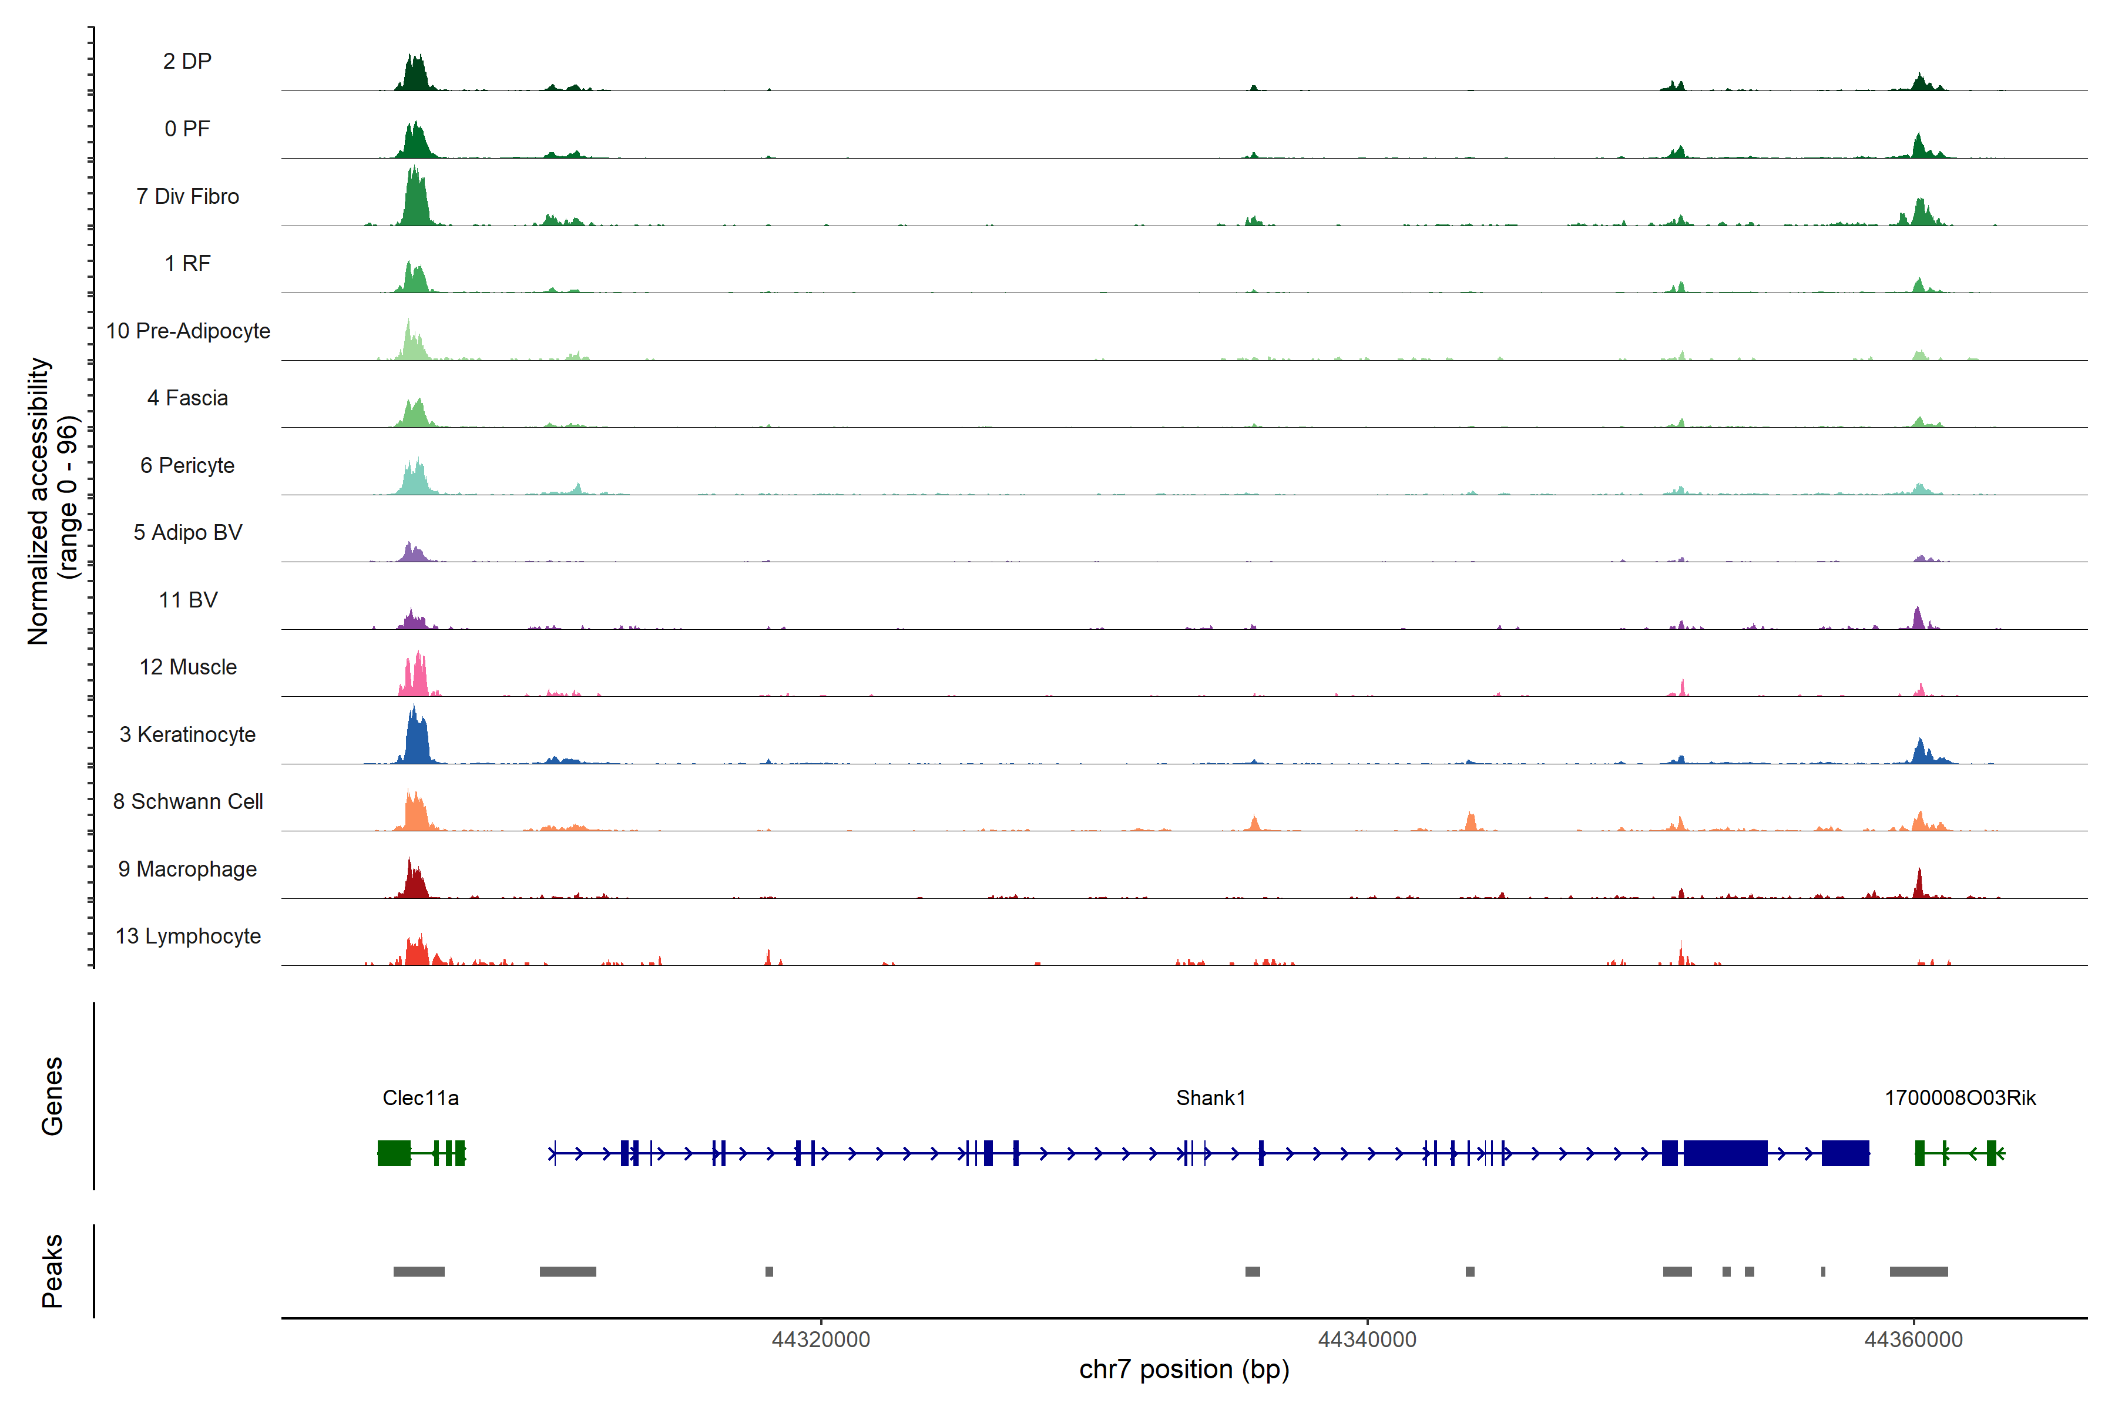Image resolution: width=2115 pixels, height=1410 pixels.
Task: Select the 12 Muscle track label
Action: tap(188, 667)
